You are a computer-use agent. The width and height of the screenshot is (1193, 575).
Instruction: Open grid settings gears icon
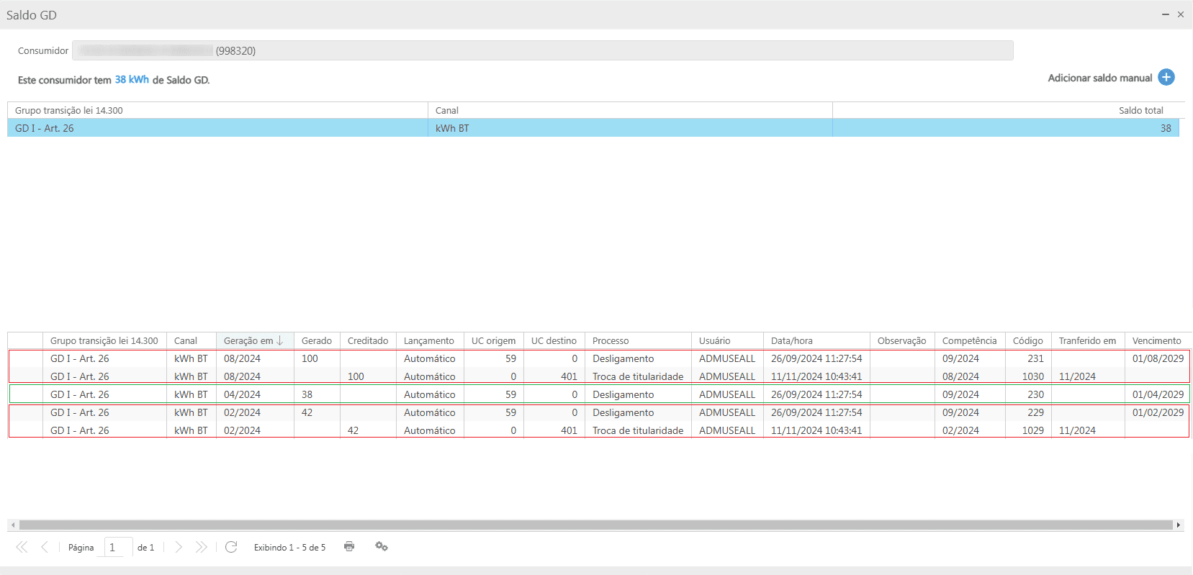tap(382, 547)
